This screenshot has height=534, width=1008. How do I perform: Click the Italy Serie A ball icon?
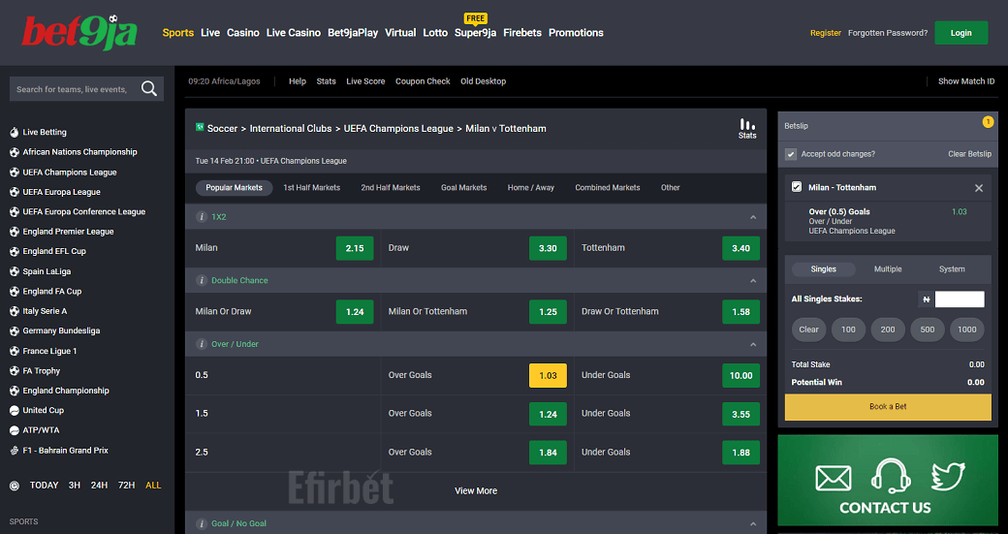click(15, 311)
